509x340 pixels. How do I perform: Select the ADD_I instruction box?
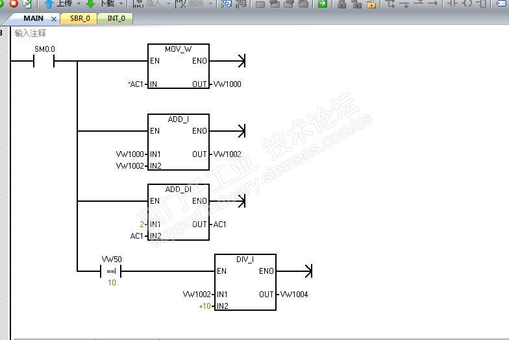point(178,142)
